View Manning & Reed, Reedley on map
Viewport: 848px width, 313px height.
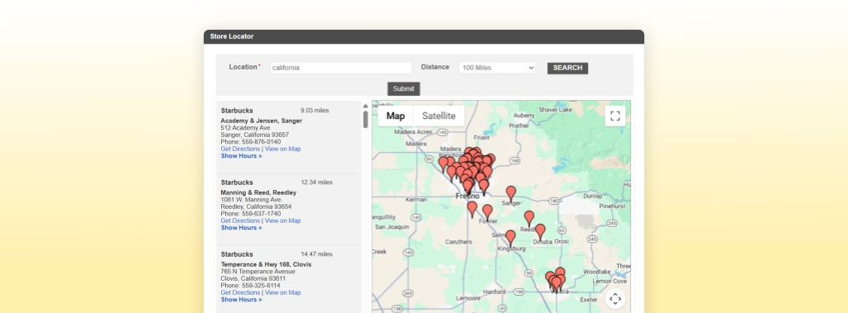point(283,221)
